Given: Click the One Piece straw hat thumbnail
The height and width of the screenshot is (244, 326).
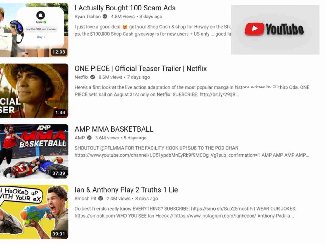Looking at the screenshot, I should coord(34,91).
